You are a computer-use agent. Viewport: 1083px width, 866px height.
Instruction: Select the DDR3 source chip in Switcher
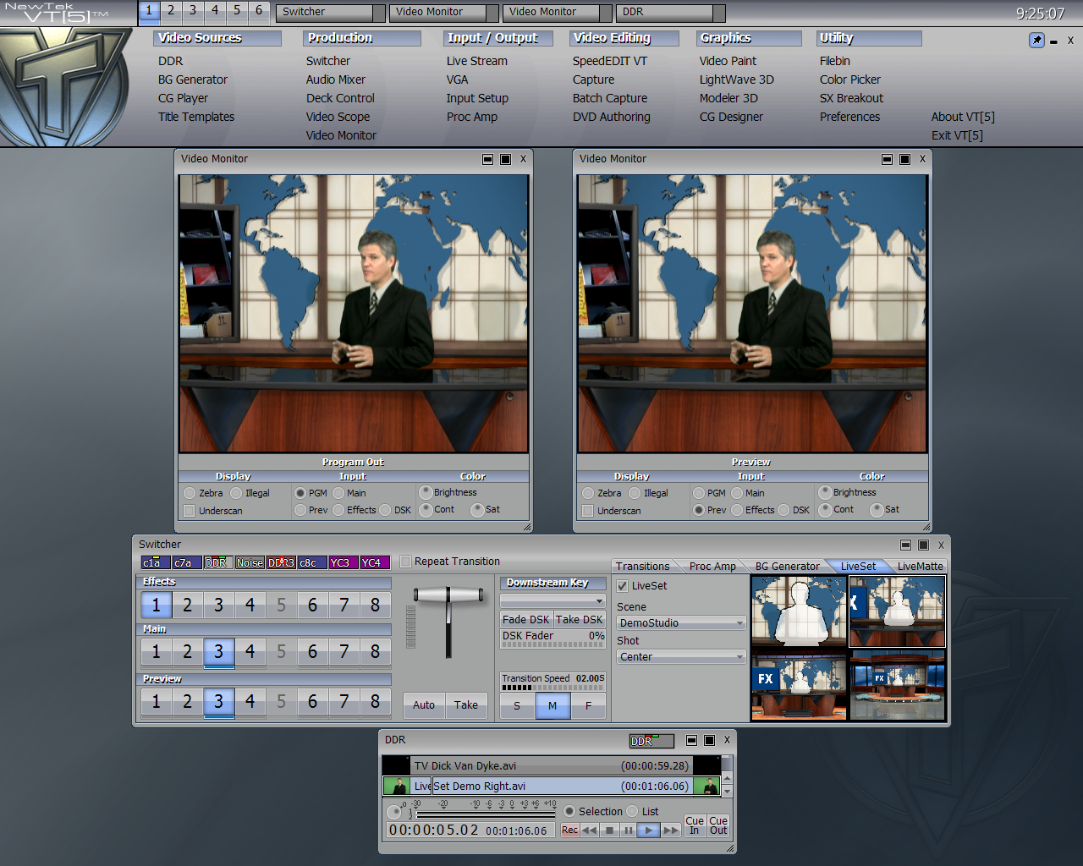pos(281,562)
